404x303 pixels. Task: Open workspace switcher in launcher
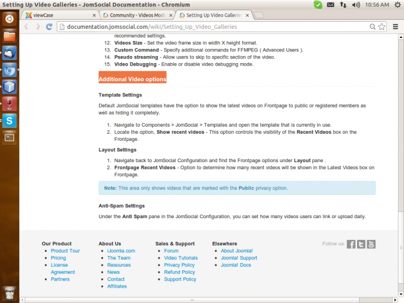pos(10,137)
